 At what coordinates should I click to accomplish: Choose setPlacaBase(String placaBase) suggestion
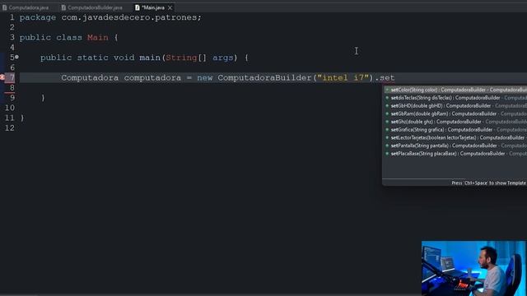[x=455, y=154]
